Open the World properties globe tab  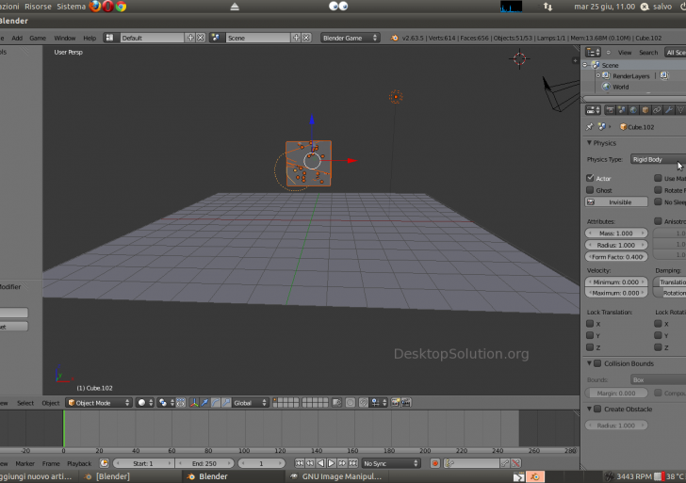point(631,110)
